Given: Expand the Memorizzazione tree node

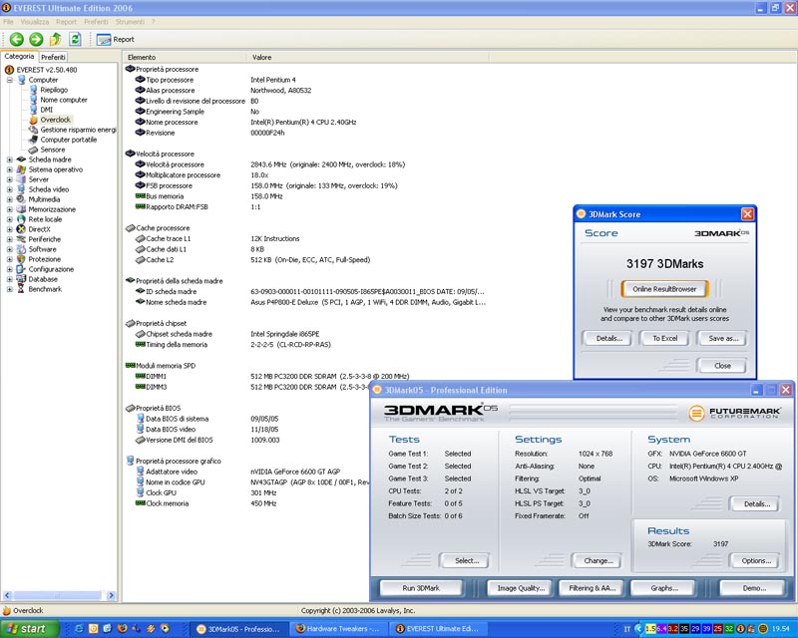Looking at the screenshot, I should pyautogui.click(x=10, y=209).
